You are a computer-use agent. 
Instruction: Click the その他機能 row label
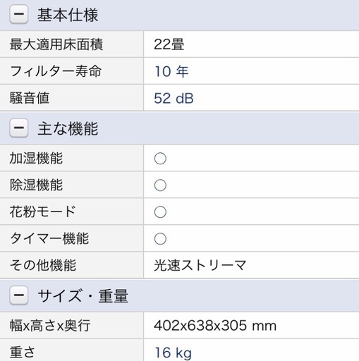[43, 265]
